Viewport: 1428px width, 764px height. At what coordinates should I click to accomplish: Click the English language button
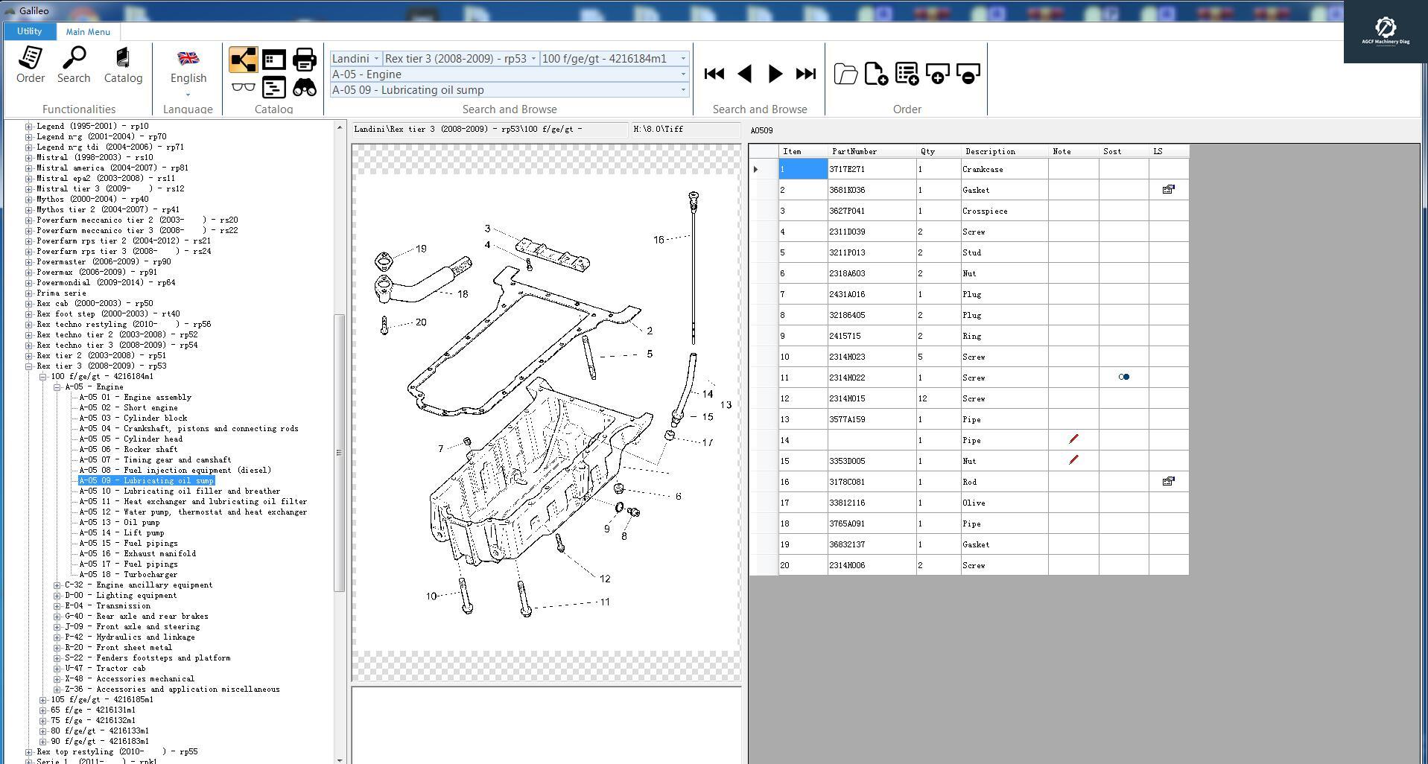pyautogui.click(x=188, y=67)
